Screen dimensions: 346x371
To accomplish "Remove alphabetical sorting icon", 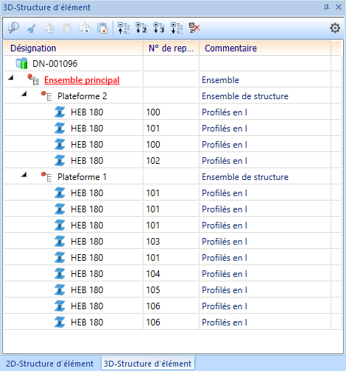I will coord(194,28).
